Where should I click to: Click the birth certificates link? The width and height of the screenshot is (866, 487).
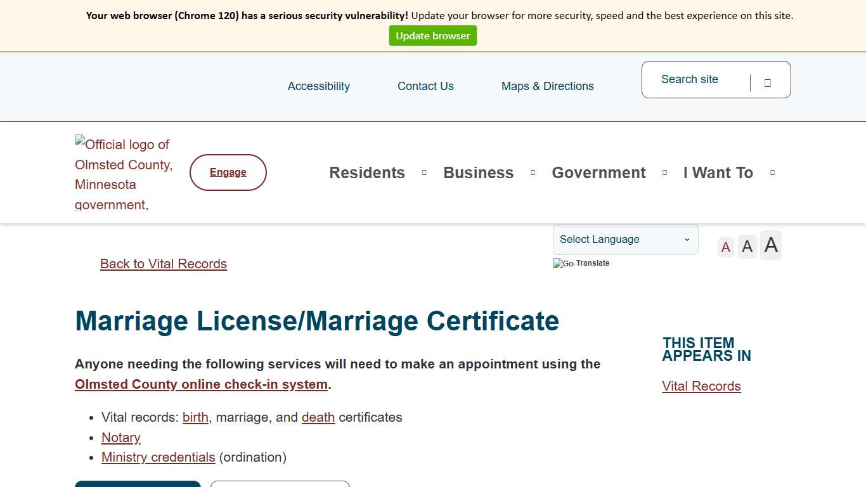tap(195, 417)
